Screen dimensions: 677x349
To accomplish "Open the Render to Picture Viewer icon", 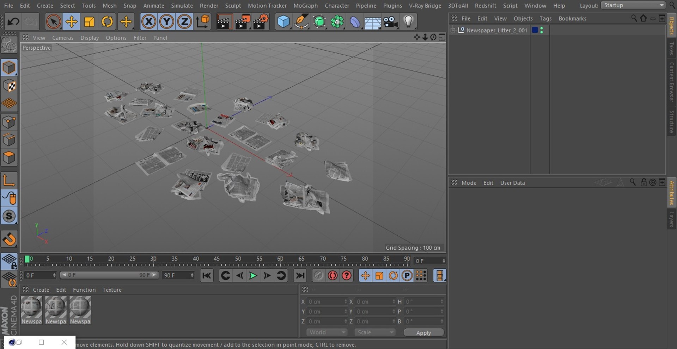I will [x=242, y=22].
